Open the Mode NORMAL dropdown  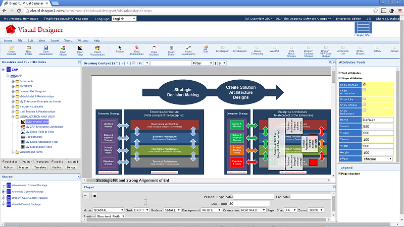tap(108, 210)
